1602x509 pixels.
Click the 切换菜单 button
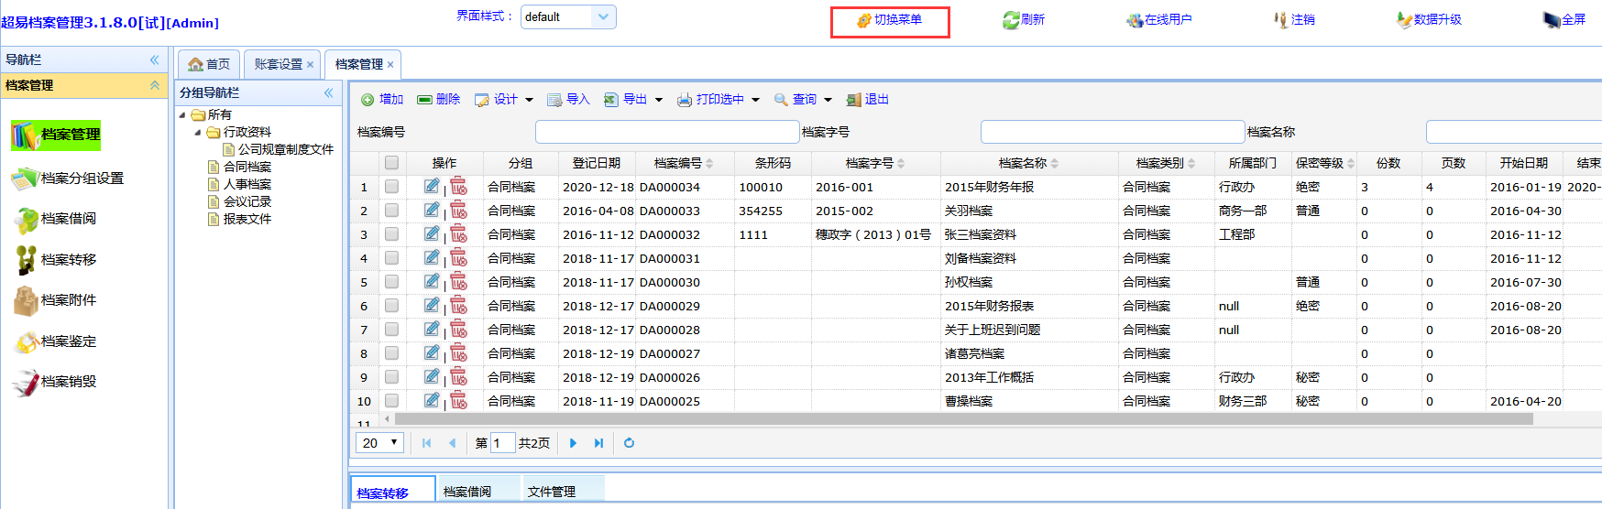pyautogui.click(x=889, y=20)
